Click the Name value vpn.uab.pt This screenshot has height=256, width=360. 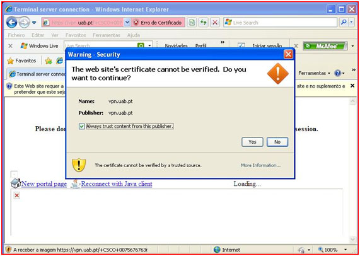120,102
